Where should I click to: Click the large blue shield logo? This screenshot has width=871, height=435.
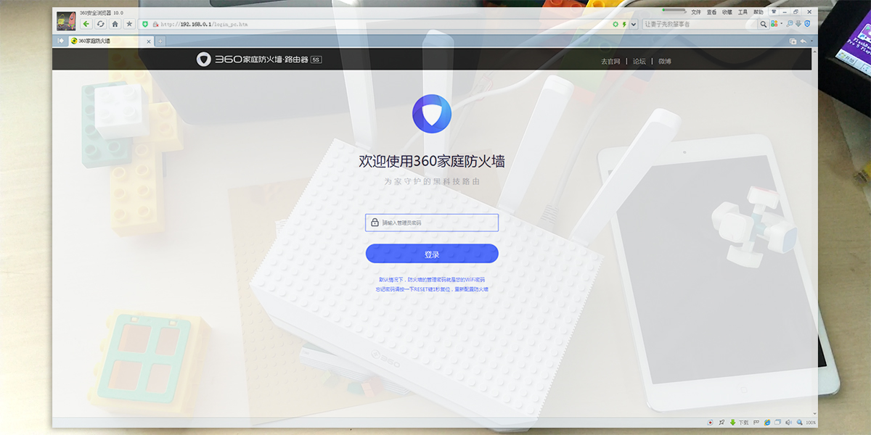tap(432, 114)
